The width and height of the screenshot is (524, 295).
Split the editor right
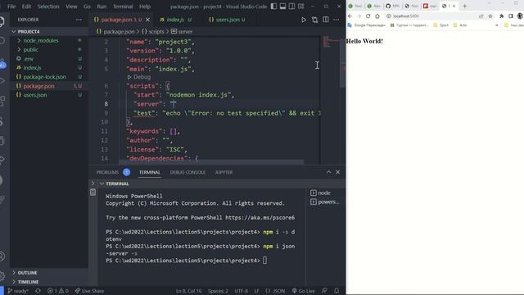coord(326,20)
